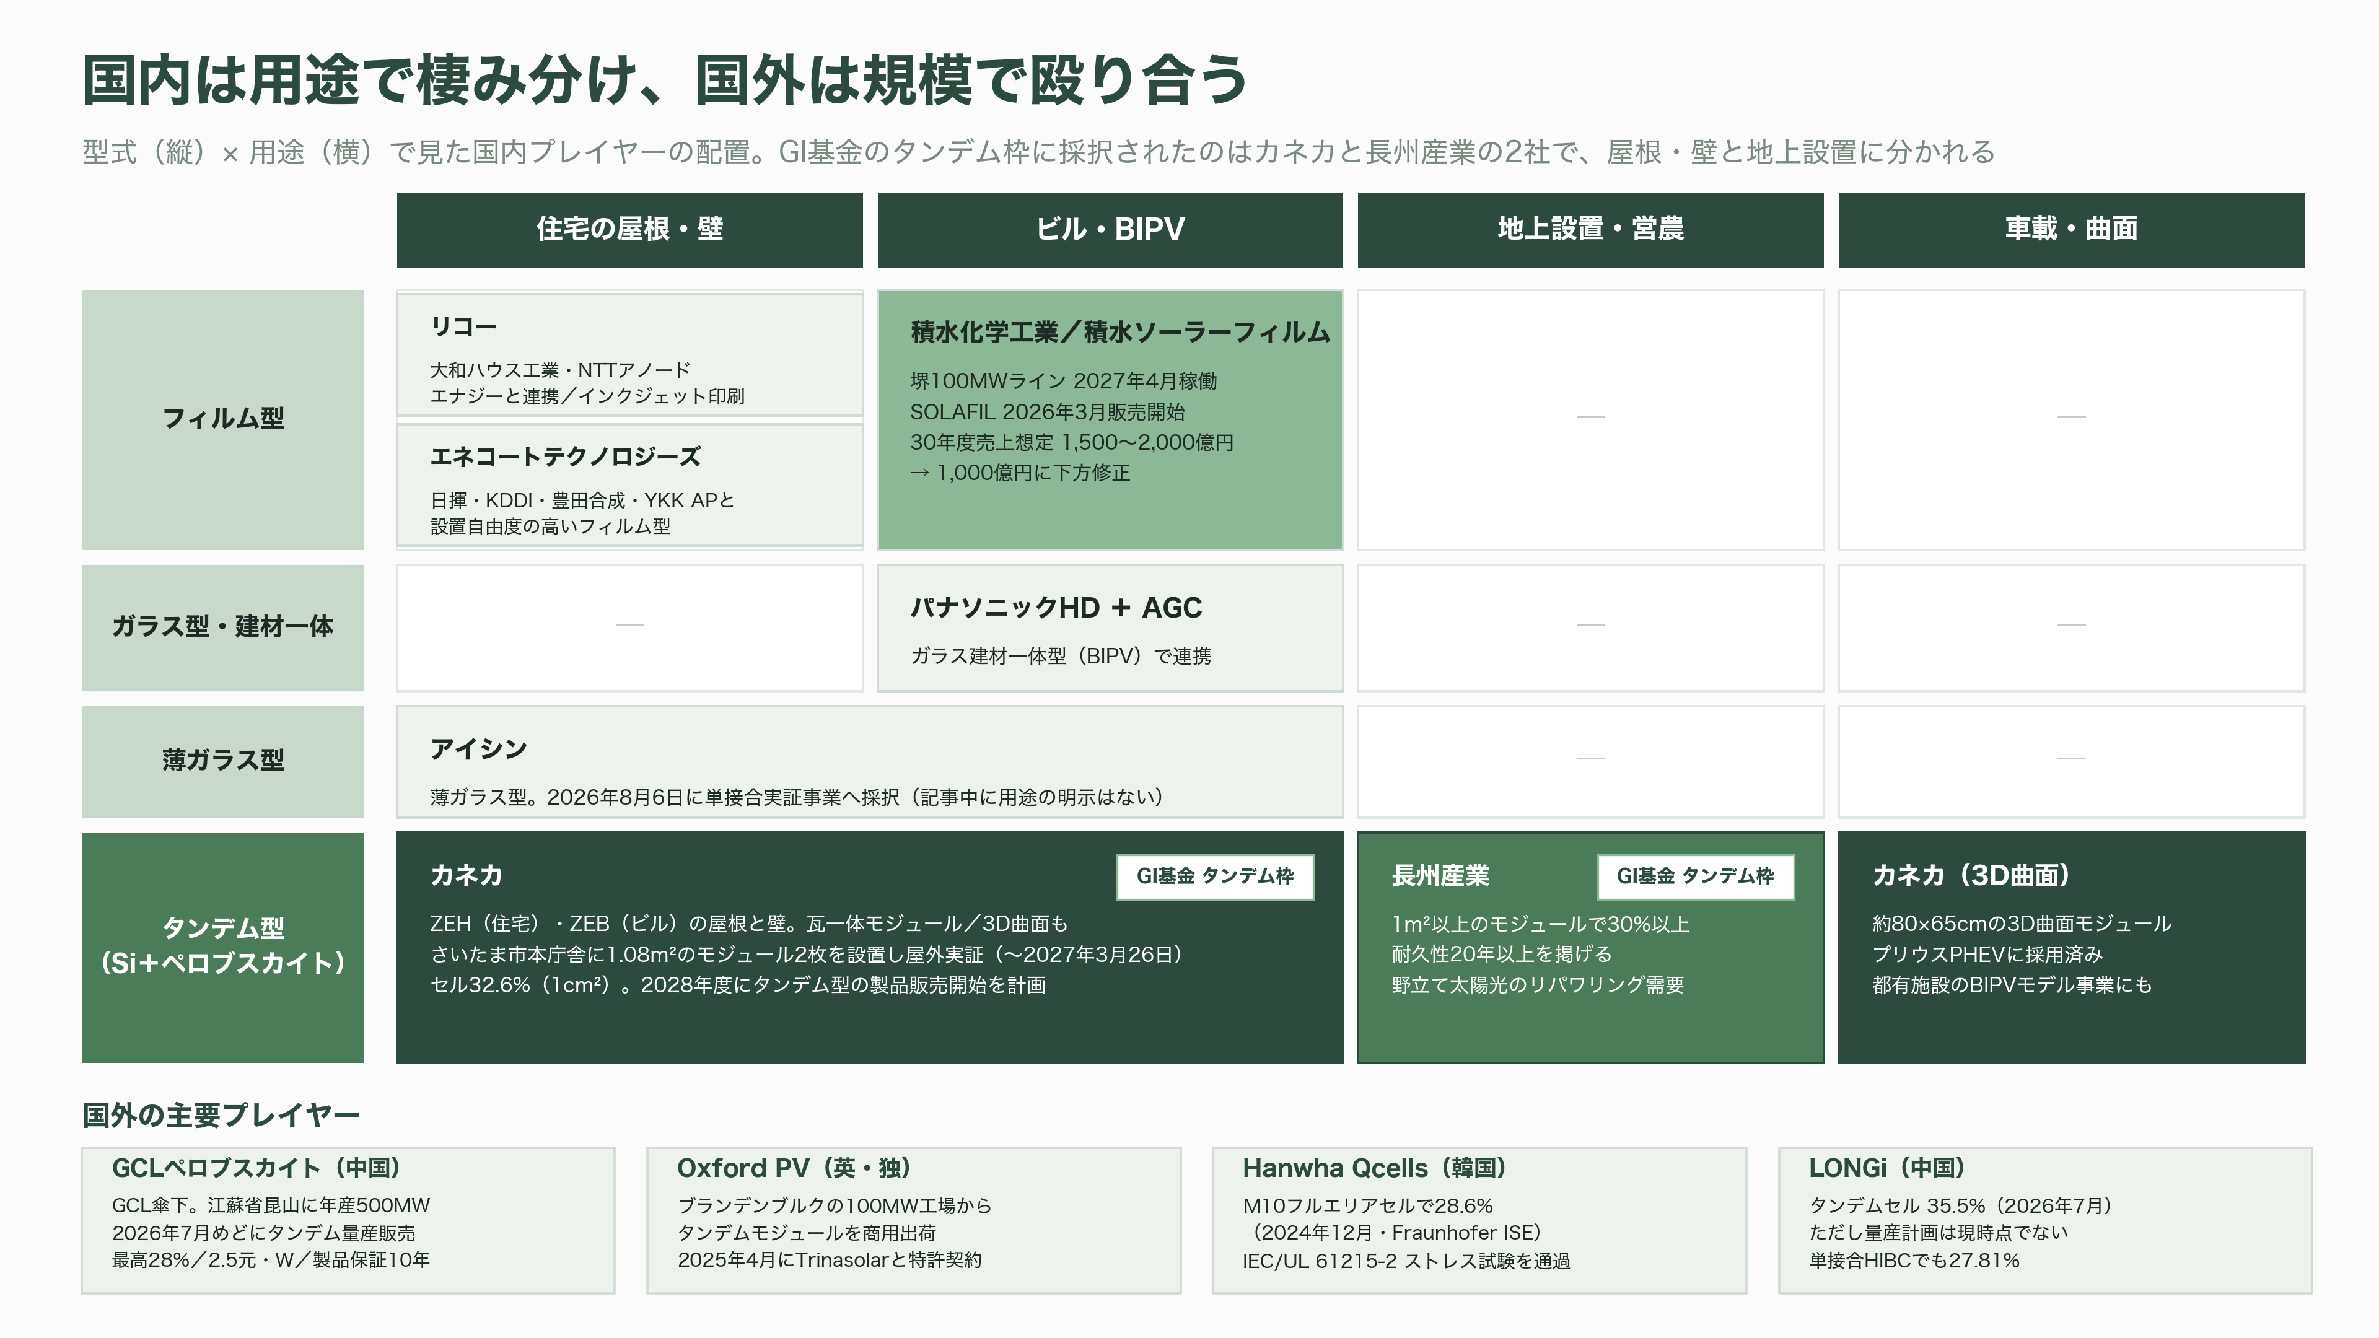This screenshot has height=1338, width=2379.
Task: Click text 堺100MWライン 2027年4月稼働
Action: coord(1064,382)
